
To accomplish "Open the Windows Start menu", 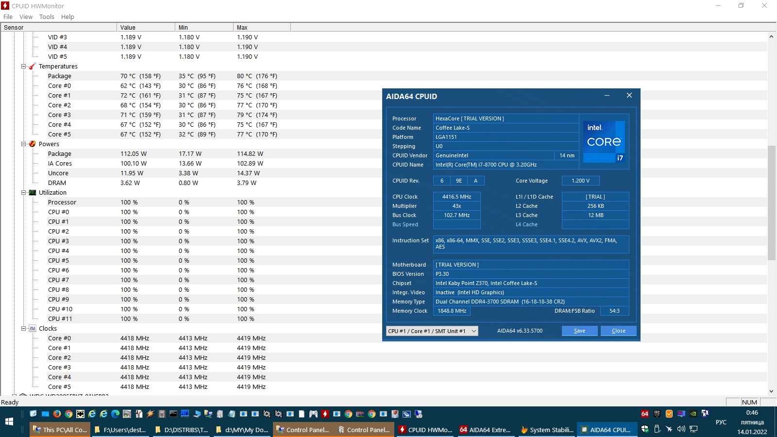I will coord(9,422).
